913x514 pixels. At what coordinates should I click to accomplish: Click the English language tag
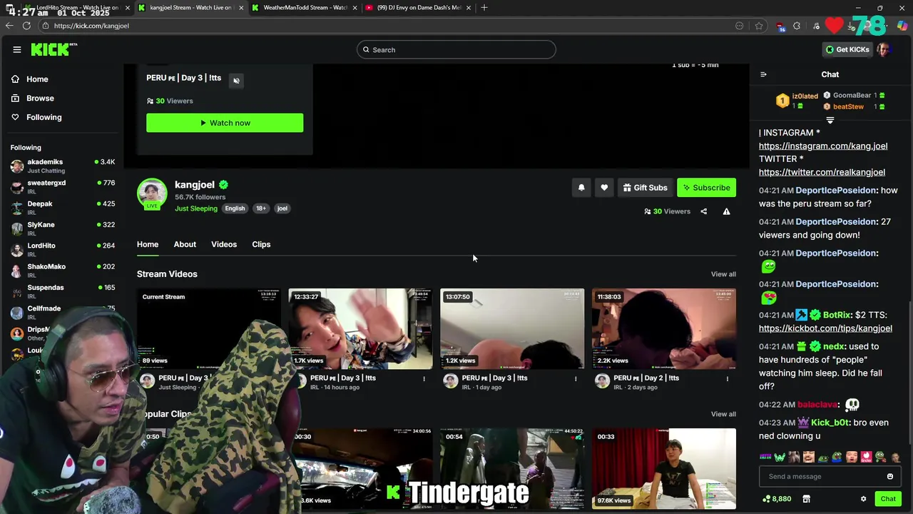coord(235,208)
